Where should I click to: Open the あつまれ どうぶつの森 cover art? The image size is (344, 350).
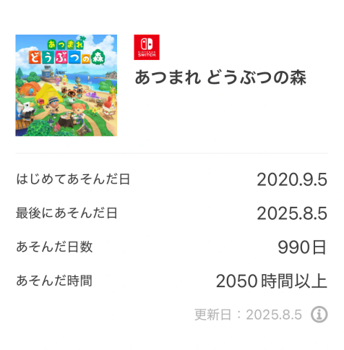pyautogui.click(x=66, y=85)
